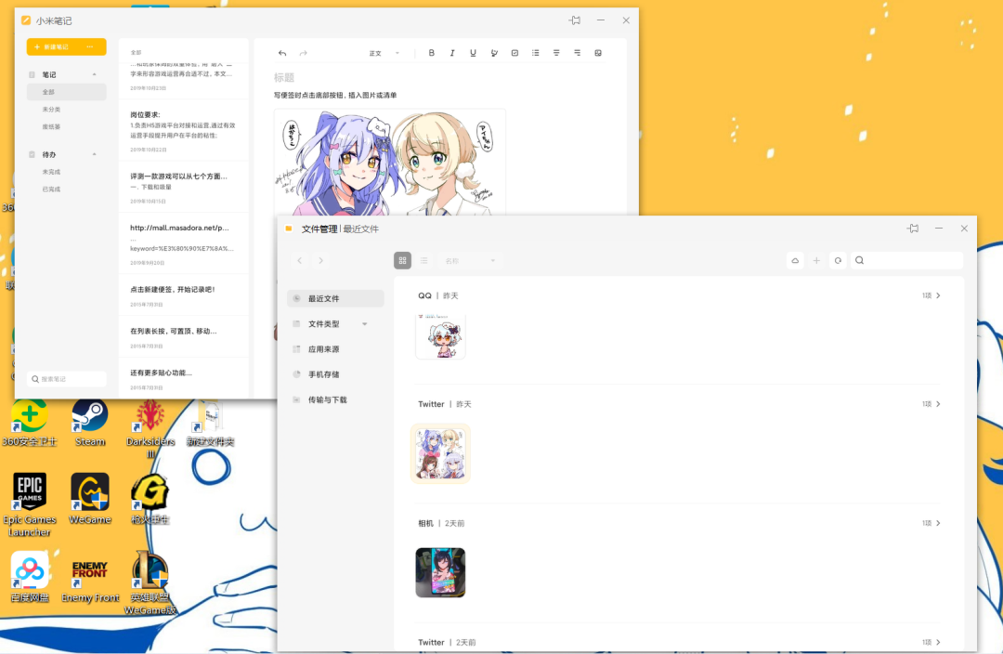Click the 搜索笔记 search field
The image size is (1003, 654).
pyautogui.click(x=67, y=379)
